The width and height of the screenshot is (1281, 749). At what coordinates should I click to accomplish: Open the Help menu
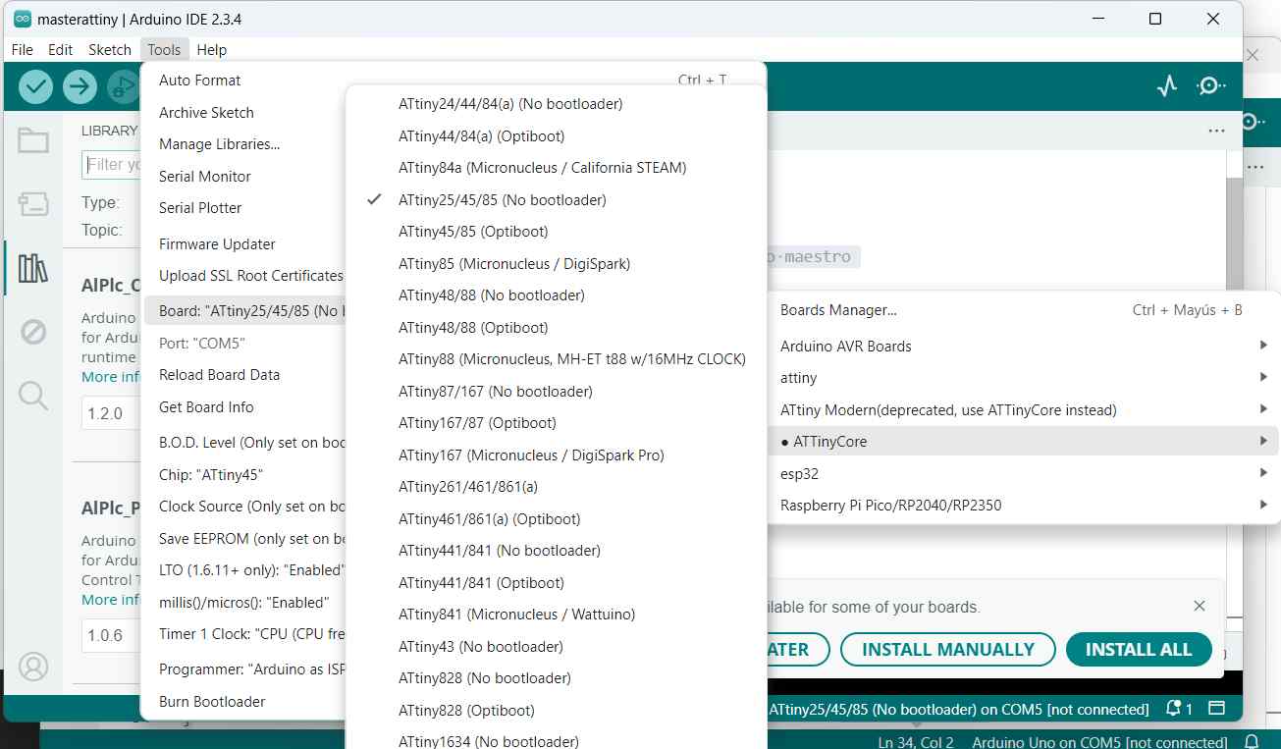[x=211, y=49]
